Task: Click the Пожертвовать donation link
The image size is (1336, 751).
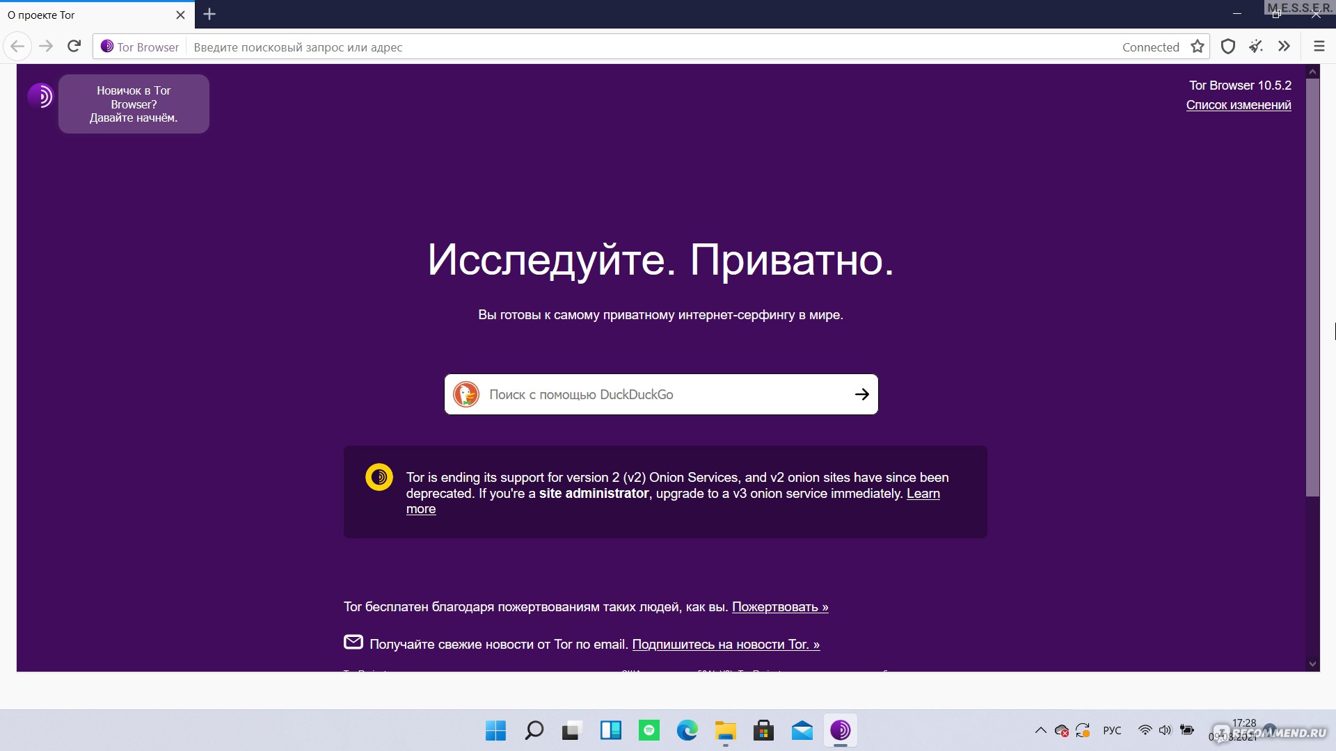Action: point(780,606)
